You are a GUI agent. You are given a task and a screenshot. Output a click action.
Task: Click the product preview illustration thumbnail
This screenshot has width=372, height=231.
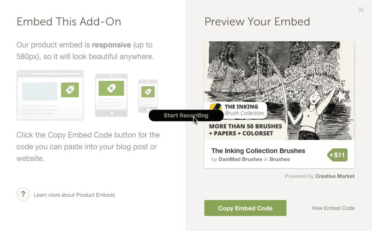pyautogui.click(x=279, y=91)
